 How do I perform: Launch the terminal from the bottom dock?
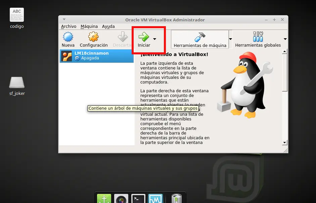click(x=138, y=199)
